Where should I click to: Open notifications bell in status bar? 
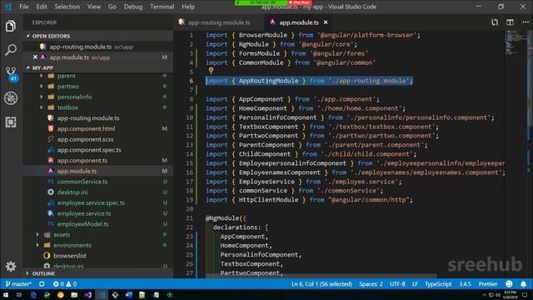coord(524,283)
